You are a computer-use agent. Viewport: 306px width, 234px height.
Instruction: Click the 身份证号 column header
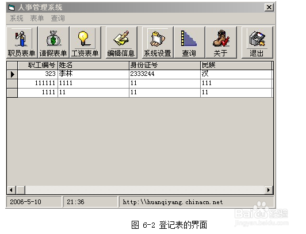(165, 66)
